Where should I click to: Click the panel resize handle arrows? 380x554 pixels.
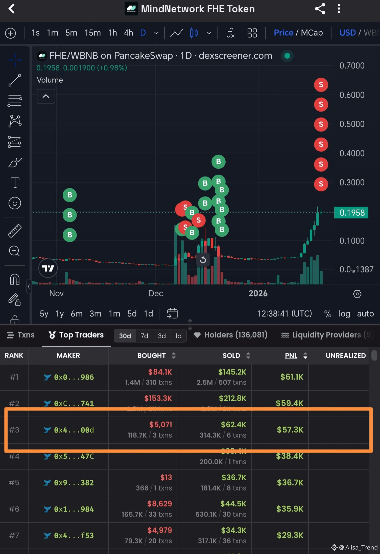point(190,324)
